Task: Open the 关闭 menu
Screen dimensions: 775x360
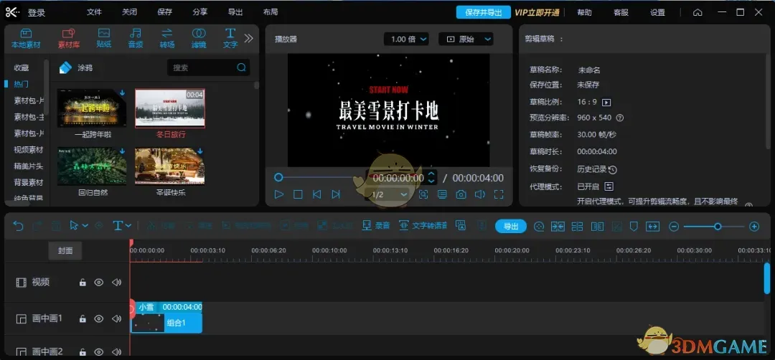Action: (129, 12)
